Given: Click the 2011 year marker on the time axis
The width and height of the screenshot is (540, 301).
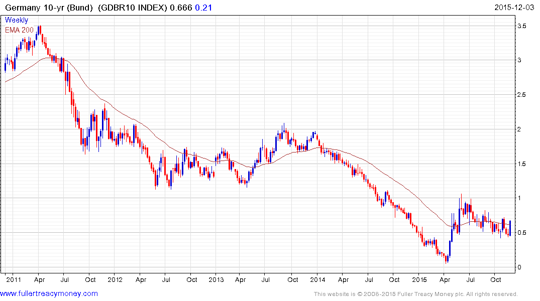Looking at the screenshot, I should coord(13,279).
